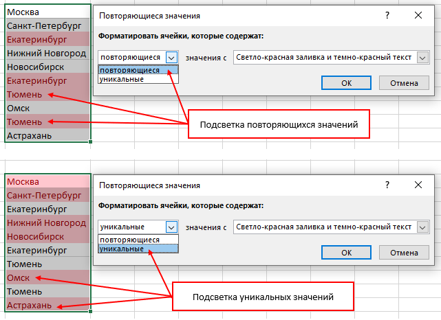
Task: Select cell Санкт-Петербург in the upper list
Action: point(47,25)
